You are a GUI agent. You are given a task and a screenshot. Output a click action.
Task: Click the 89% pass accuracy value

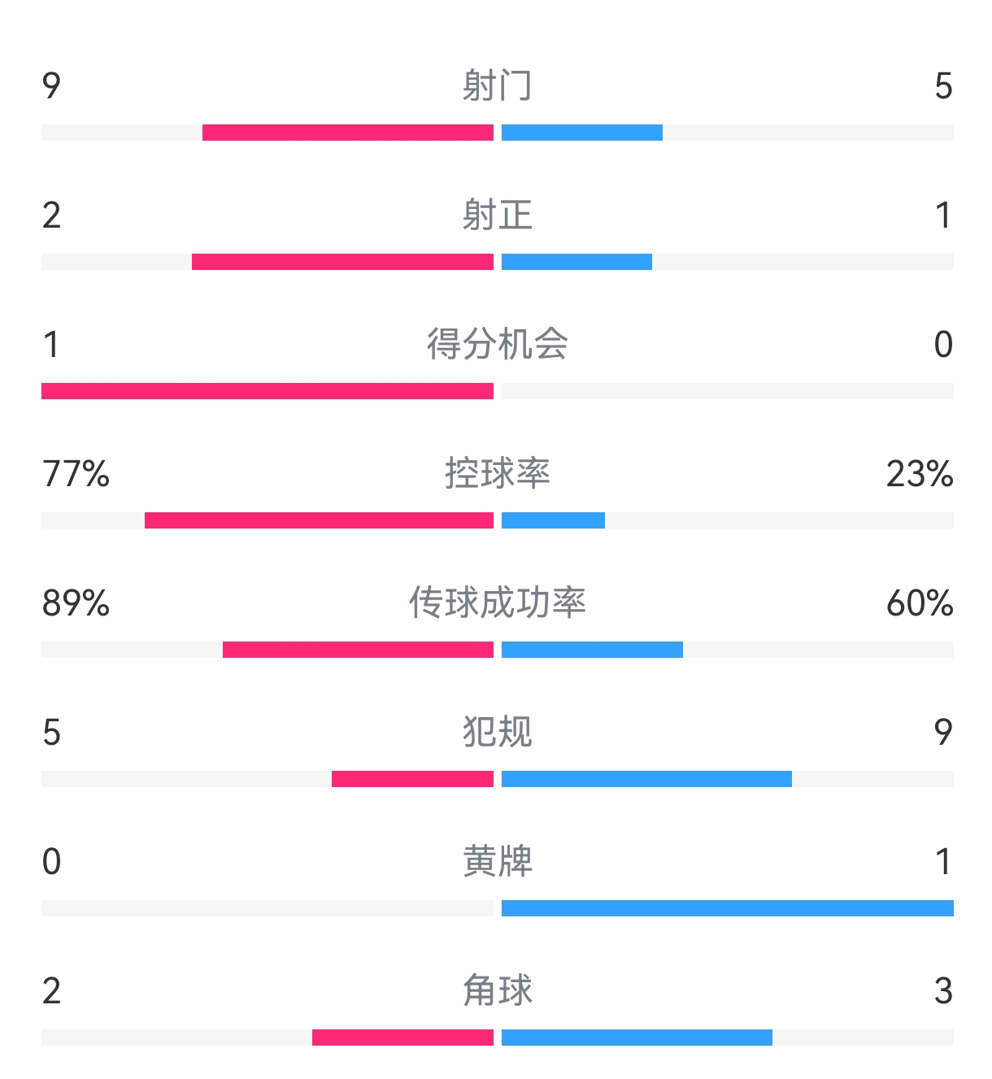(x=76, y=603)
